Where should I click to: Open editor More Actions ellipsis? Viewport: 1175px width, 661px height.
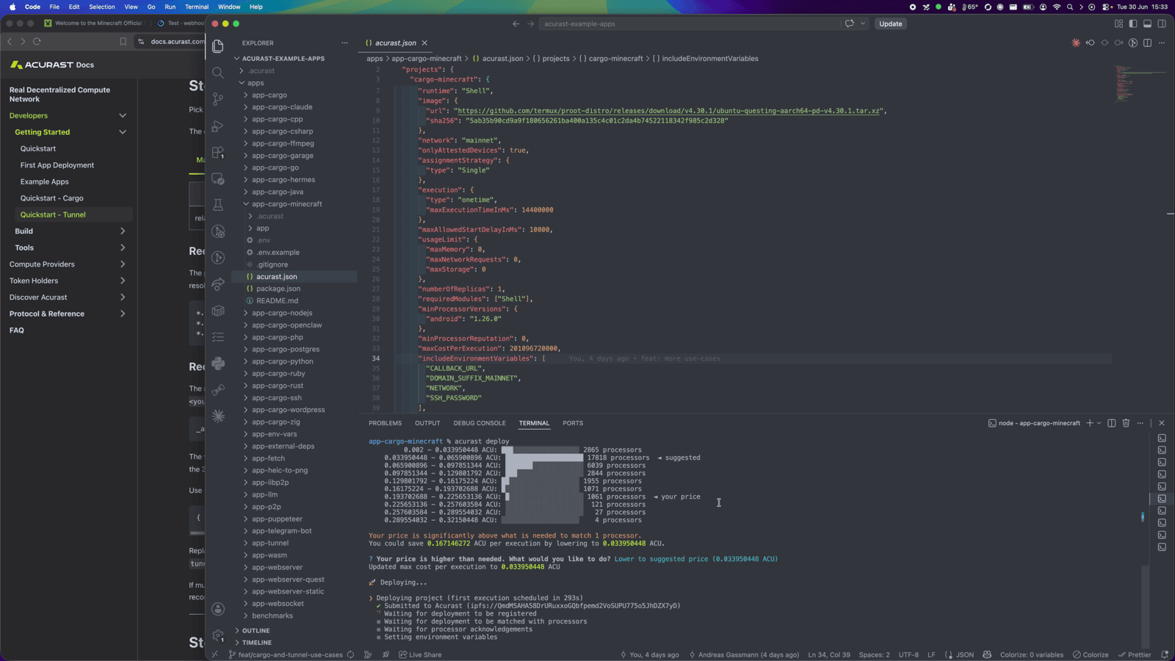[1162, 43]
